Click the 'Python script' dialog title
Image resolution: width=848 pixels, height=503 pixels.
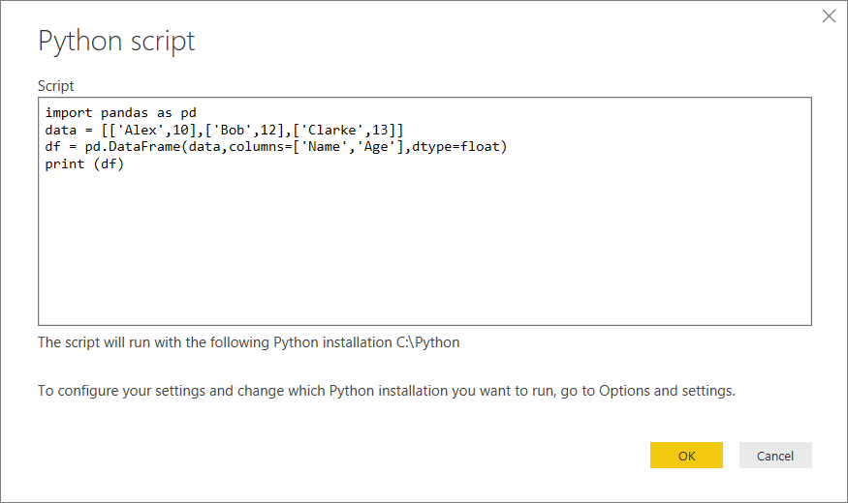point(116,42)
